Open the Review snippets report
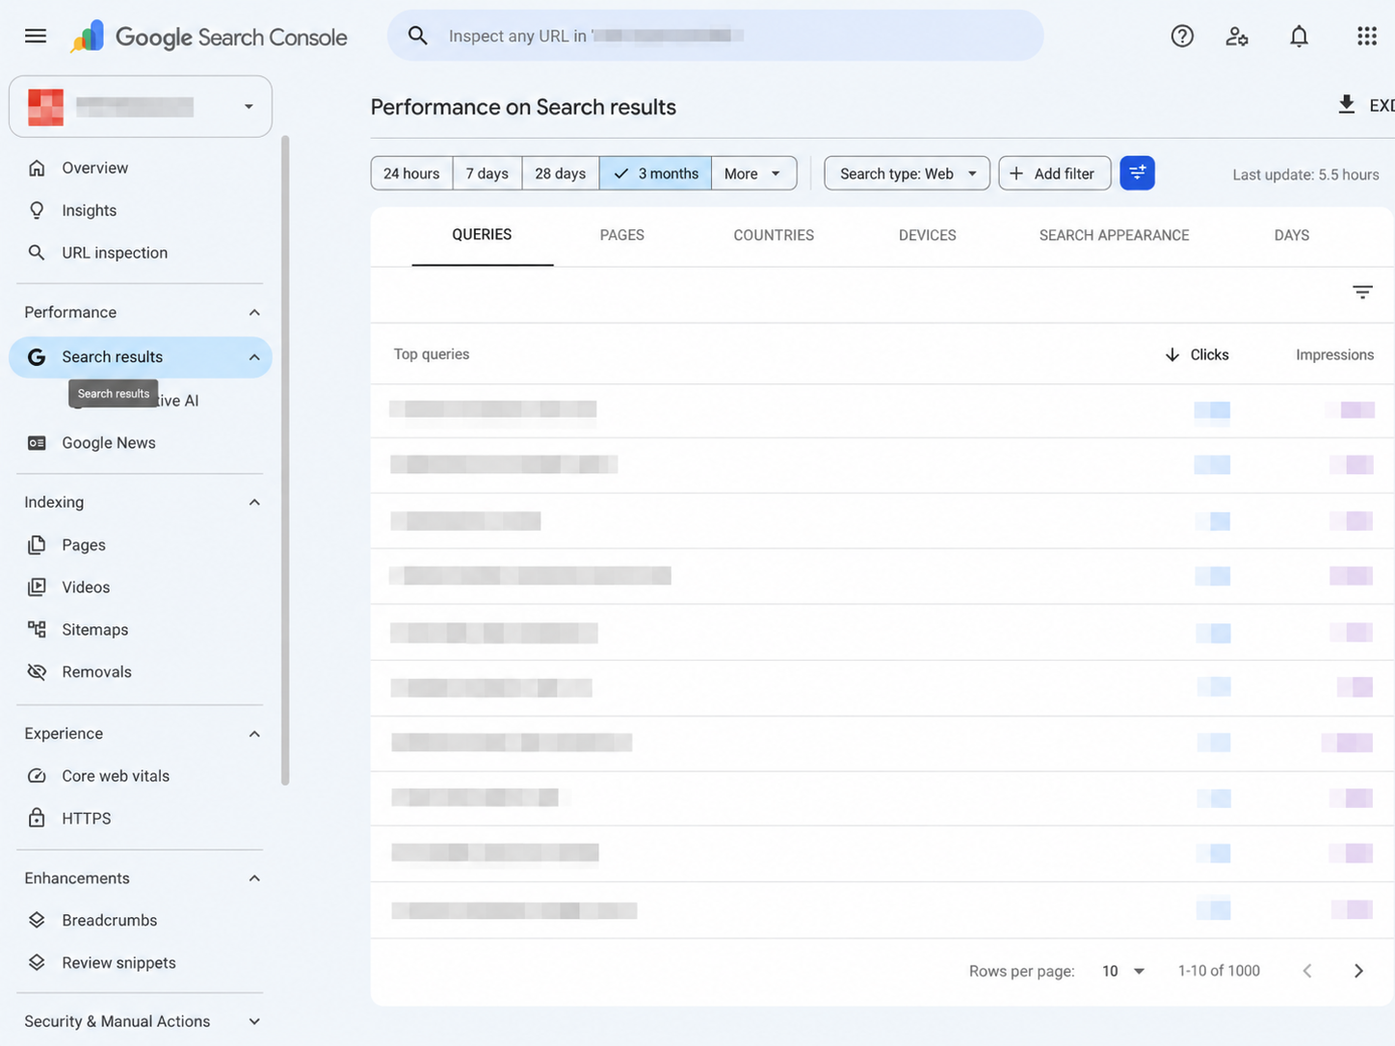1395x1046 pixels. 118,962
